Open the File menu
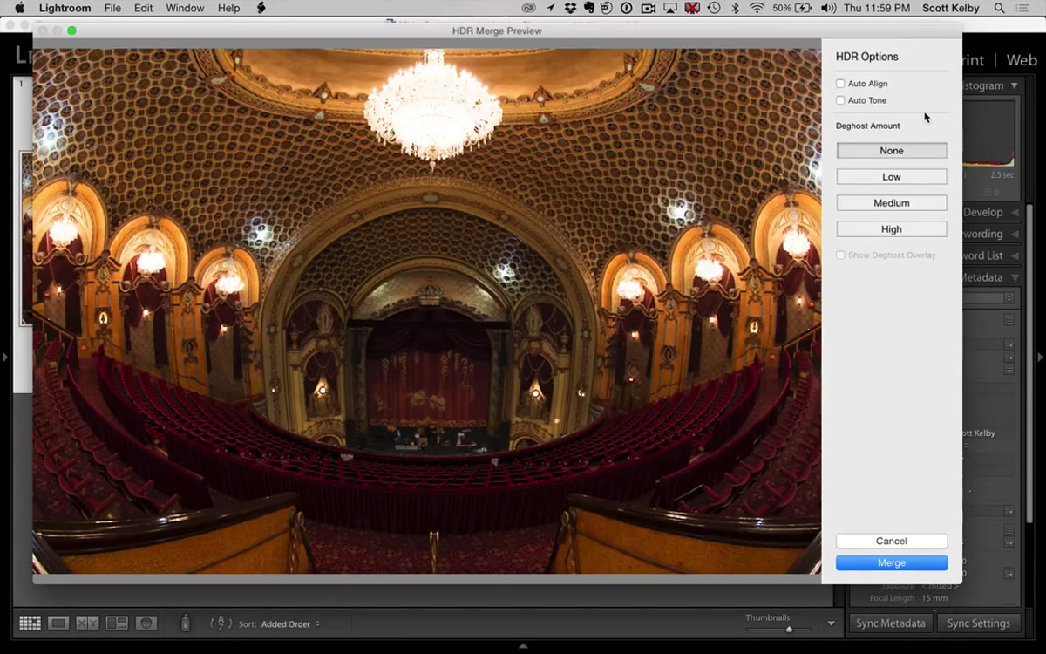The height and width of the screenshot is (654, 1046). [112, 8]
